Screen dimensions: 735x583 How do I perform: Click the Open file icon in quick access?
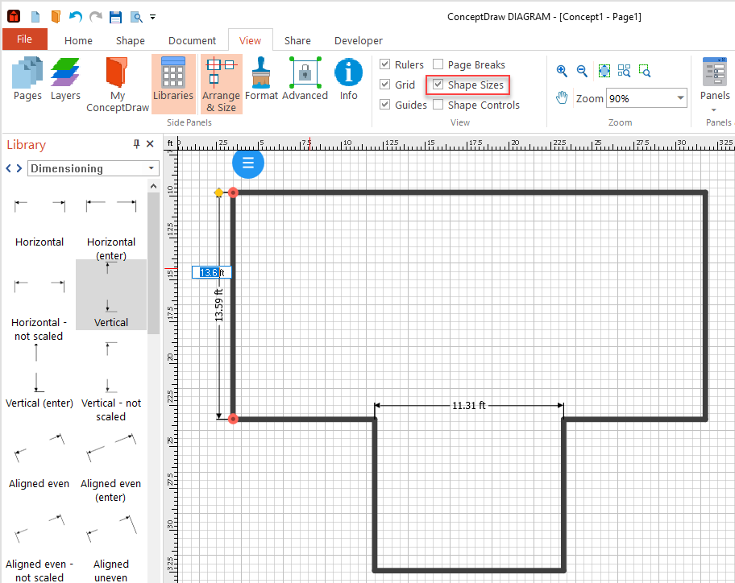coord(56,17)
